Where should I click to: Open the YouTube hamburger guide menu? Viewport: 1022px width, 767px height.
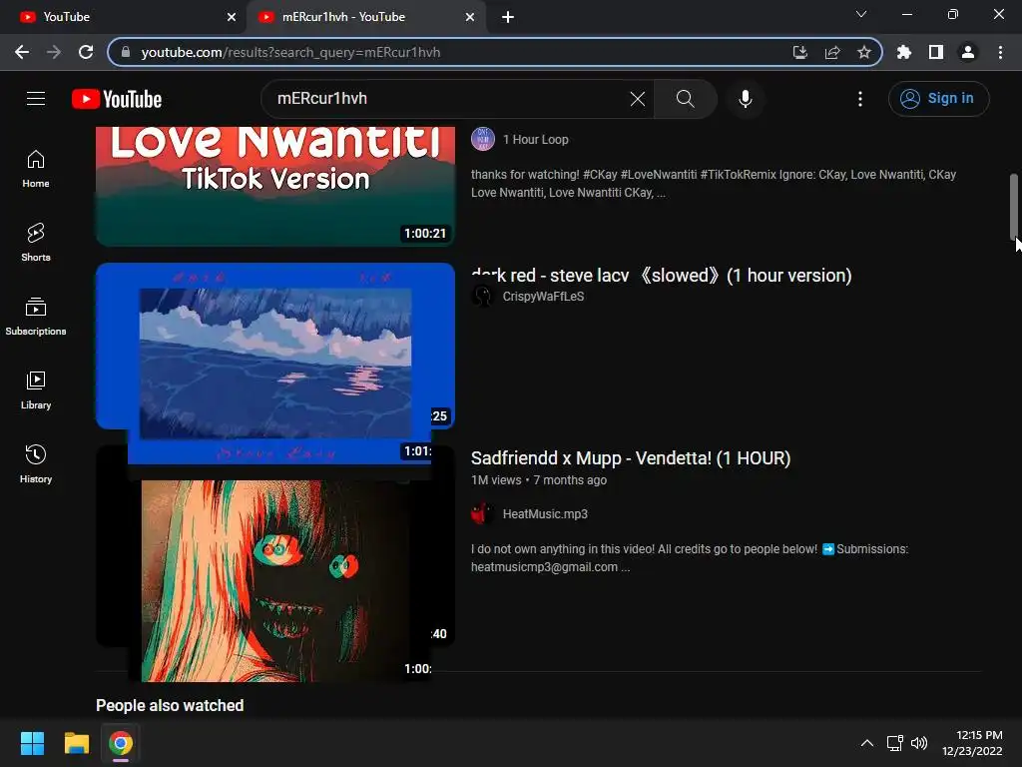point(36,99)
